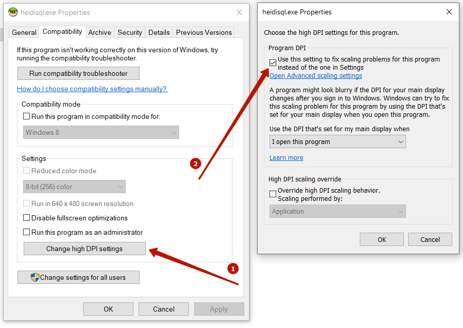Screen dimensions: 463x328
Task: Click Cancel in the Compatibility properties window
Action: 164,309
